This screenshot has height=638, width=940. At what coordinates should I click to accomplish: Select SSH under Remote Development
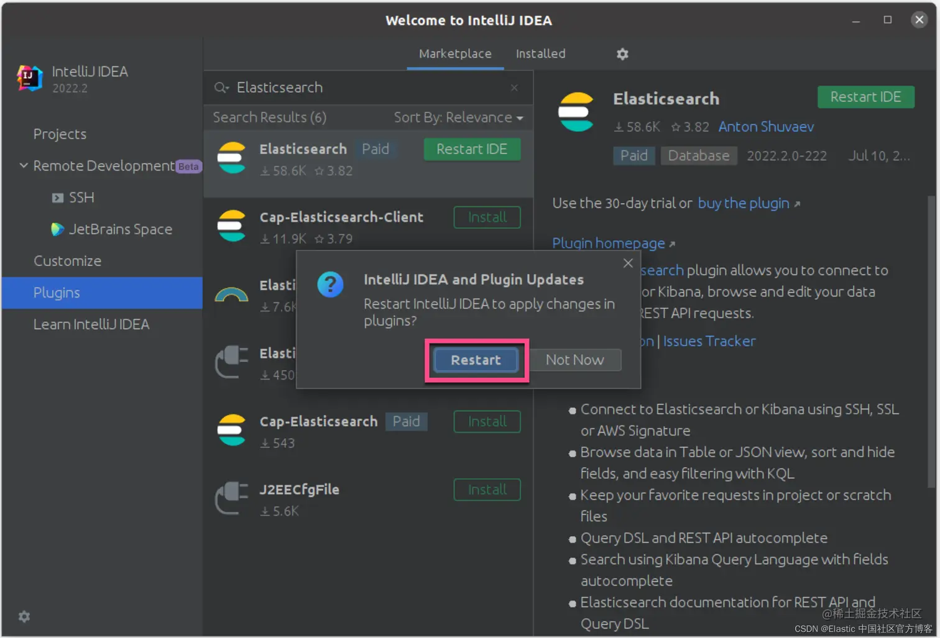81,198
